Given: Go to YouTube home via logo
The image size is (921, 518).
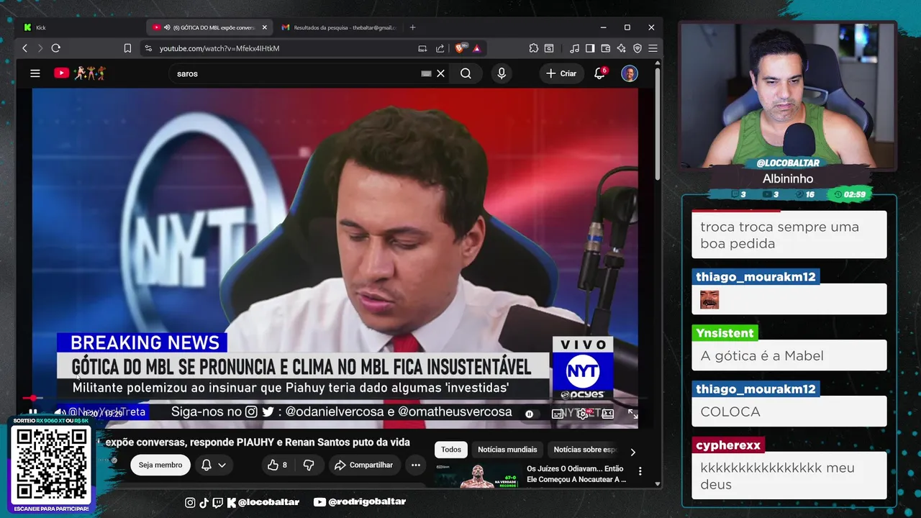Looking at the screenshot, I should point(80,73).
